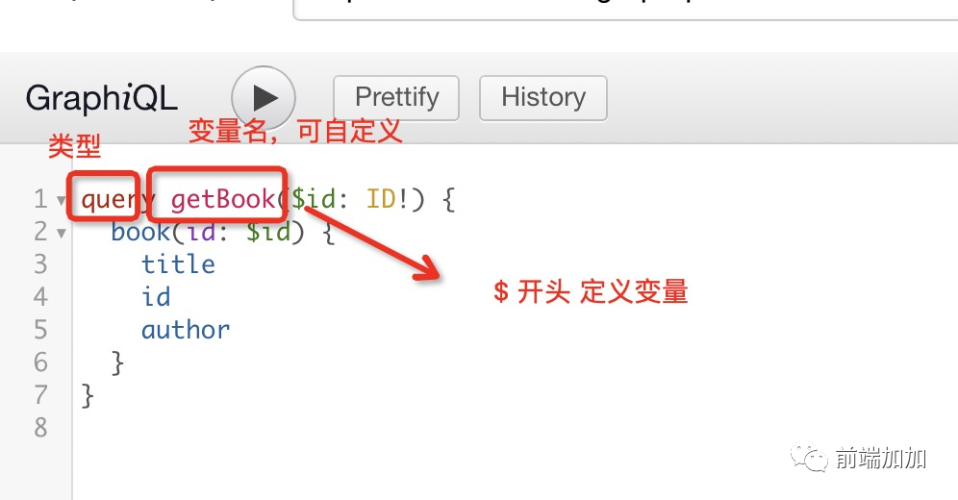Click the GraphiQL logo title
The width and height of the screenshot is (958, 500).
coord(101,98)
